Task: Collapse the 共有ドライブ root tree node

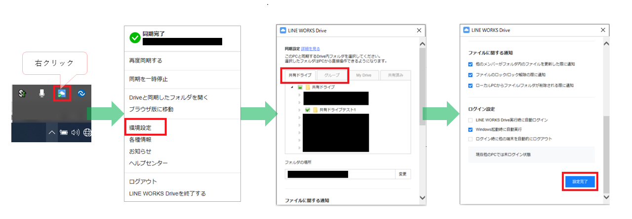Action: tap(292, 87)
